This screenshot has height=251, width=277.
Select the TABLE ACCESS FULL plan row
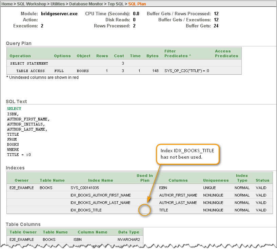(31, 71)
